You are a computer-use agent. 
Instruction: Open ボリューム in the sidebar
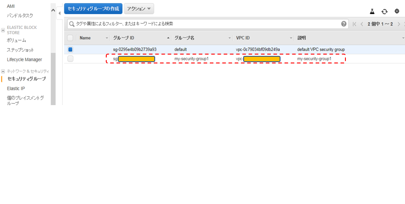click(x=16, y=40)
